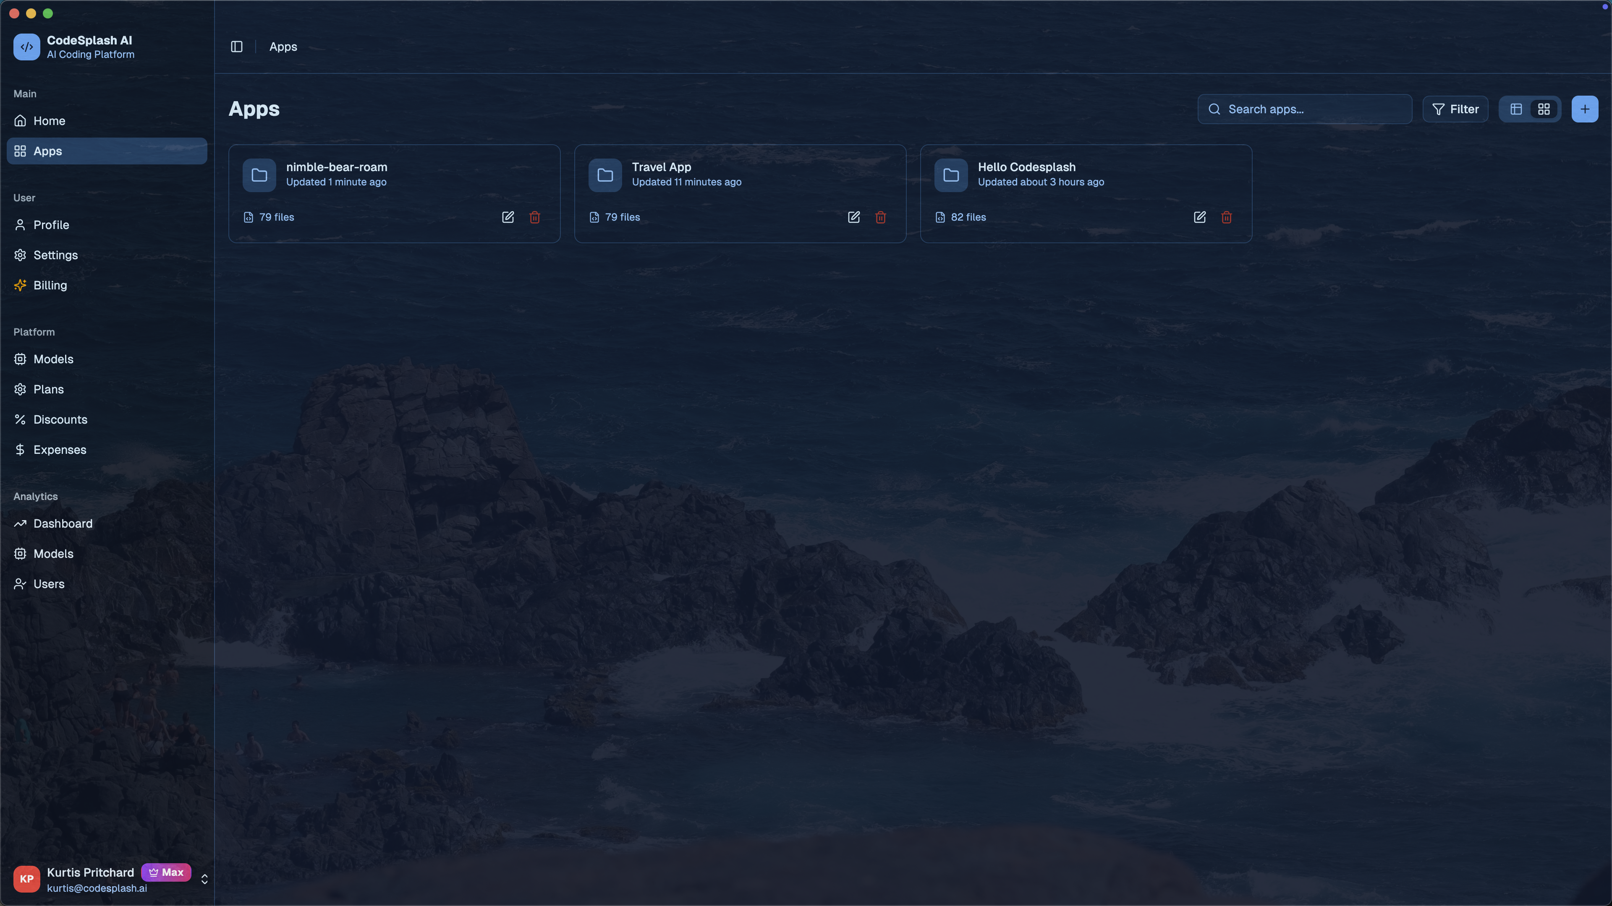1612x906 pixels.
Task: Click the edit pencil on Hello Codesplash card
Action: (1199, 217)
